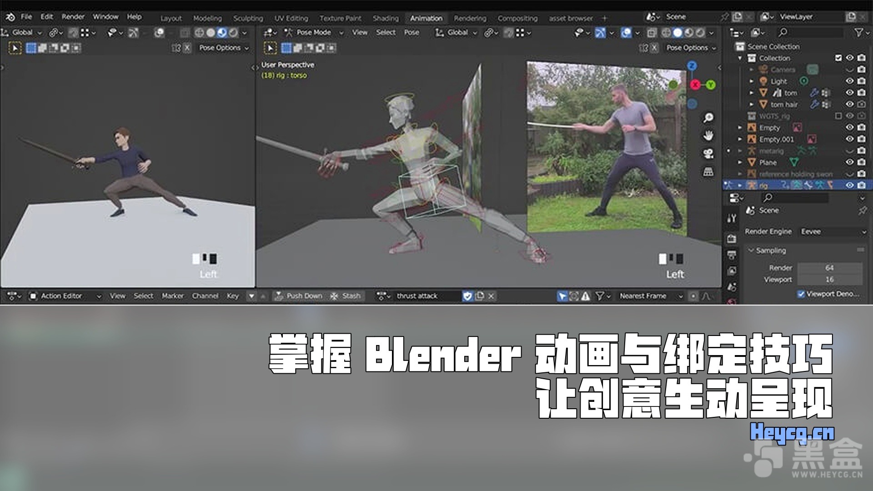The image size is (873, 491).
Task: Open Render Engine Eevee dropdown
Action: coord(833,232)
